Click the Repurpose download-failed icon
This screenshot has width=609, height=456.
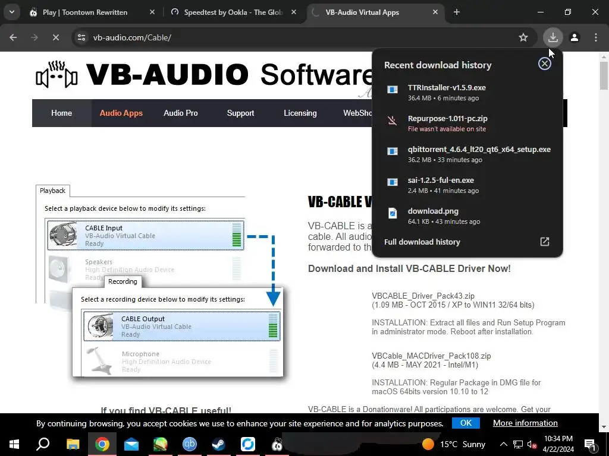[393, 121]
